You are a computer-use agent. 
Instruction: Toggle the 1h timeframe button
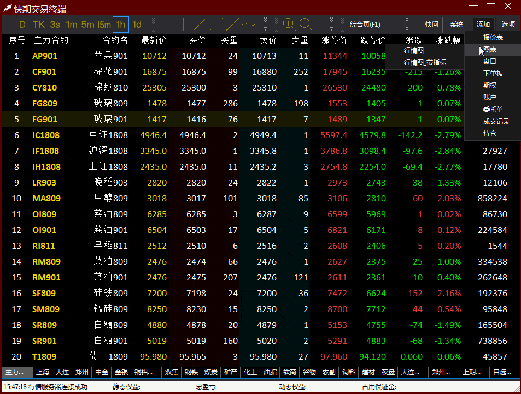click(120, 25)
